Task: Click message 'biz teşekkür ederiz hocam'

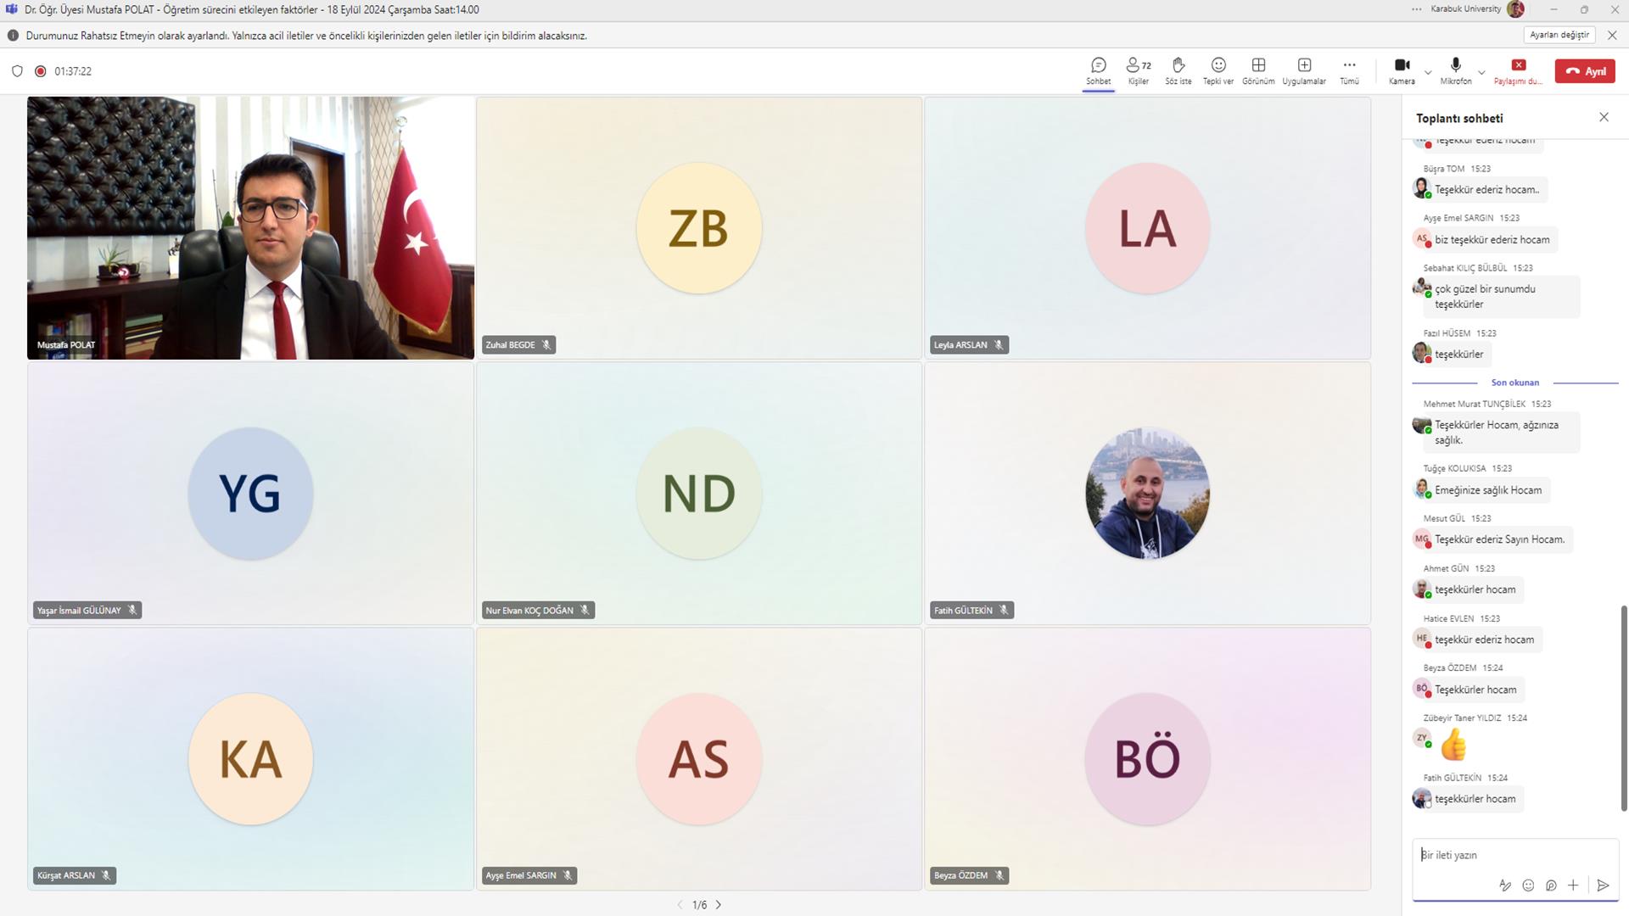Action: (1492, 239)
